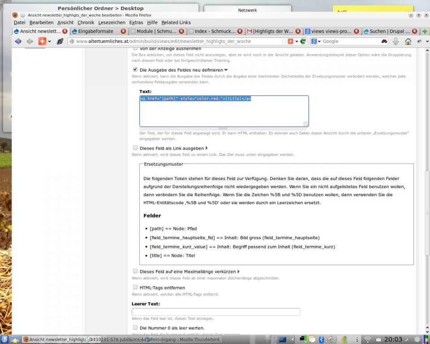
Task: Check the 'HTML-Tags entfernen' option
Action: pos(135,288)
